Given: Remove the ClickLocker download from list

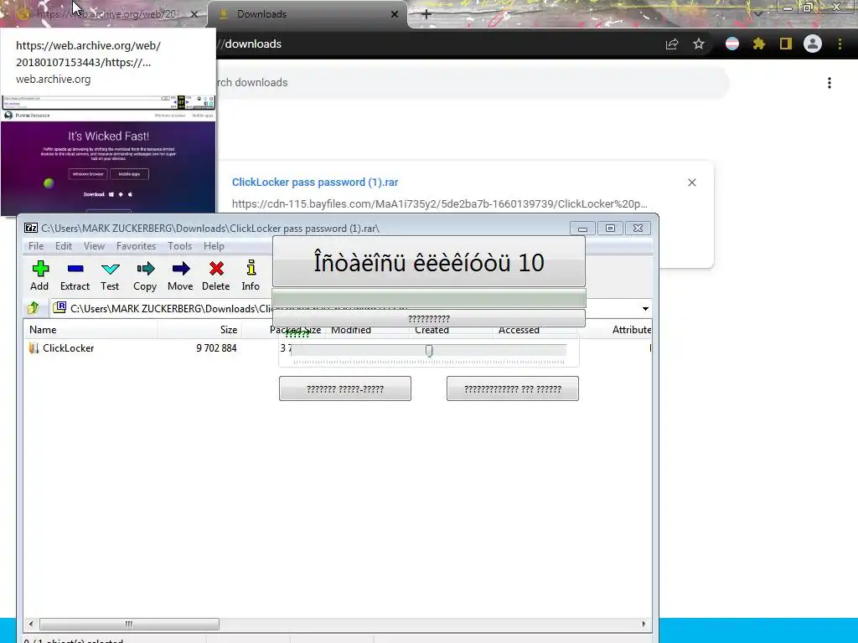Looking at the screenshot, I should pos(692,183).
